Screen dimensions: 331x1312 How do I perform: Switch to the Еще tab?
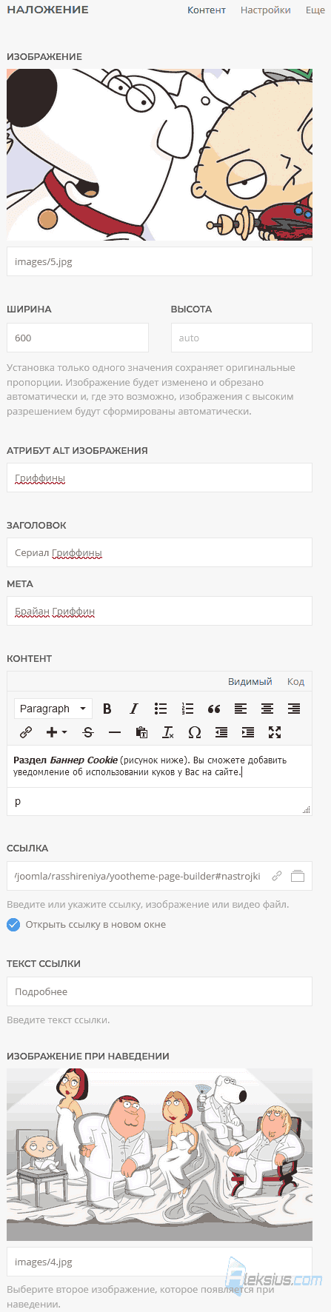(315, 10)
